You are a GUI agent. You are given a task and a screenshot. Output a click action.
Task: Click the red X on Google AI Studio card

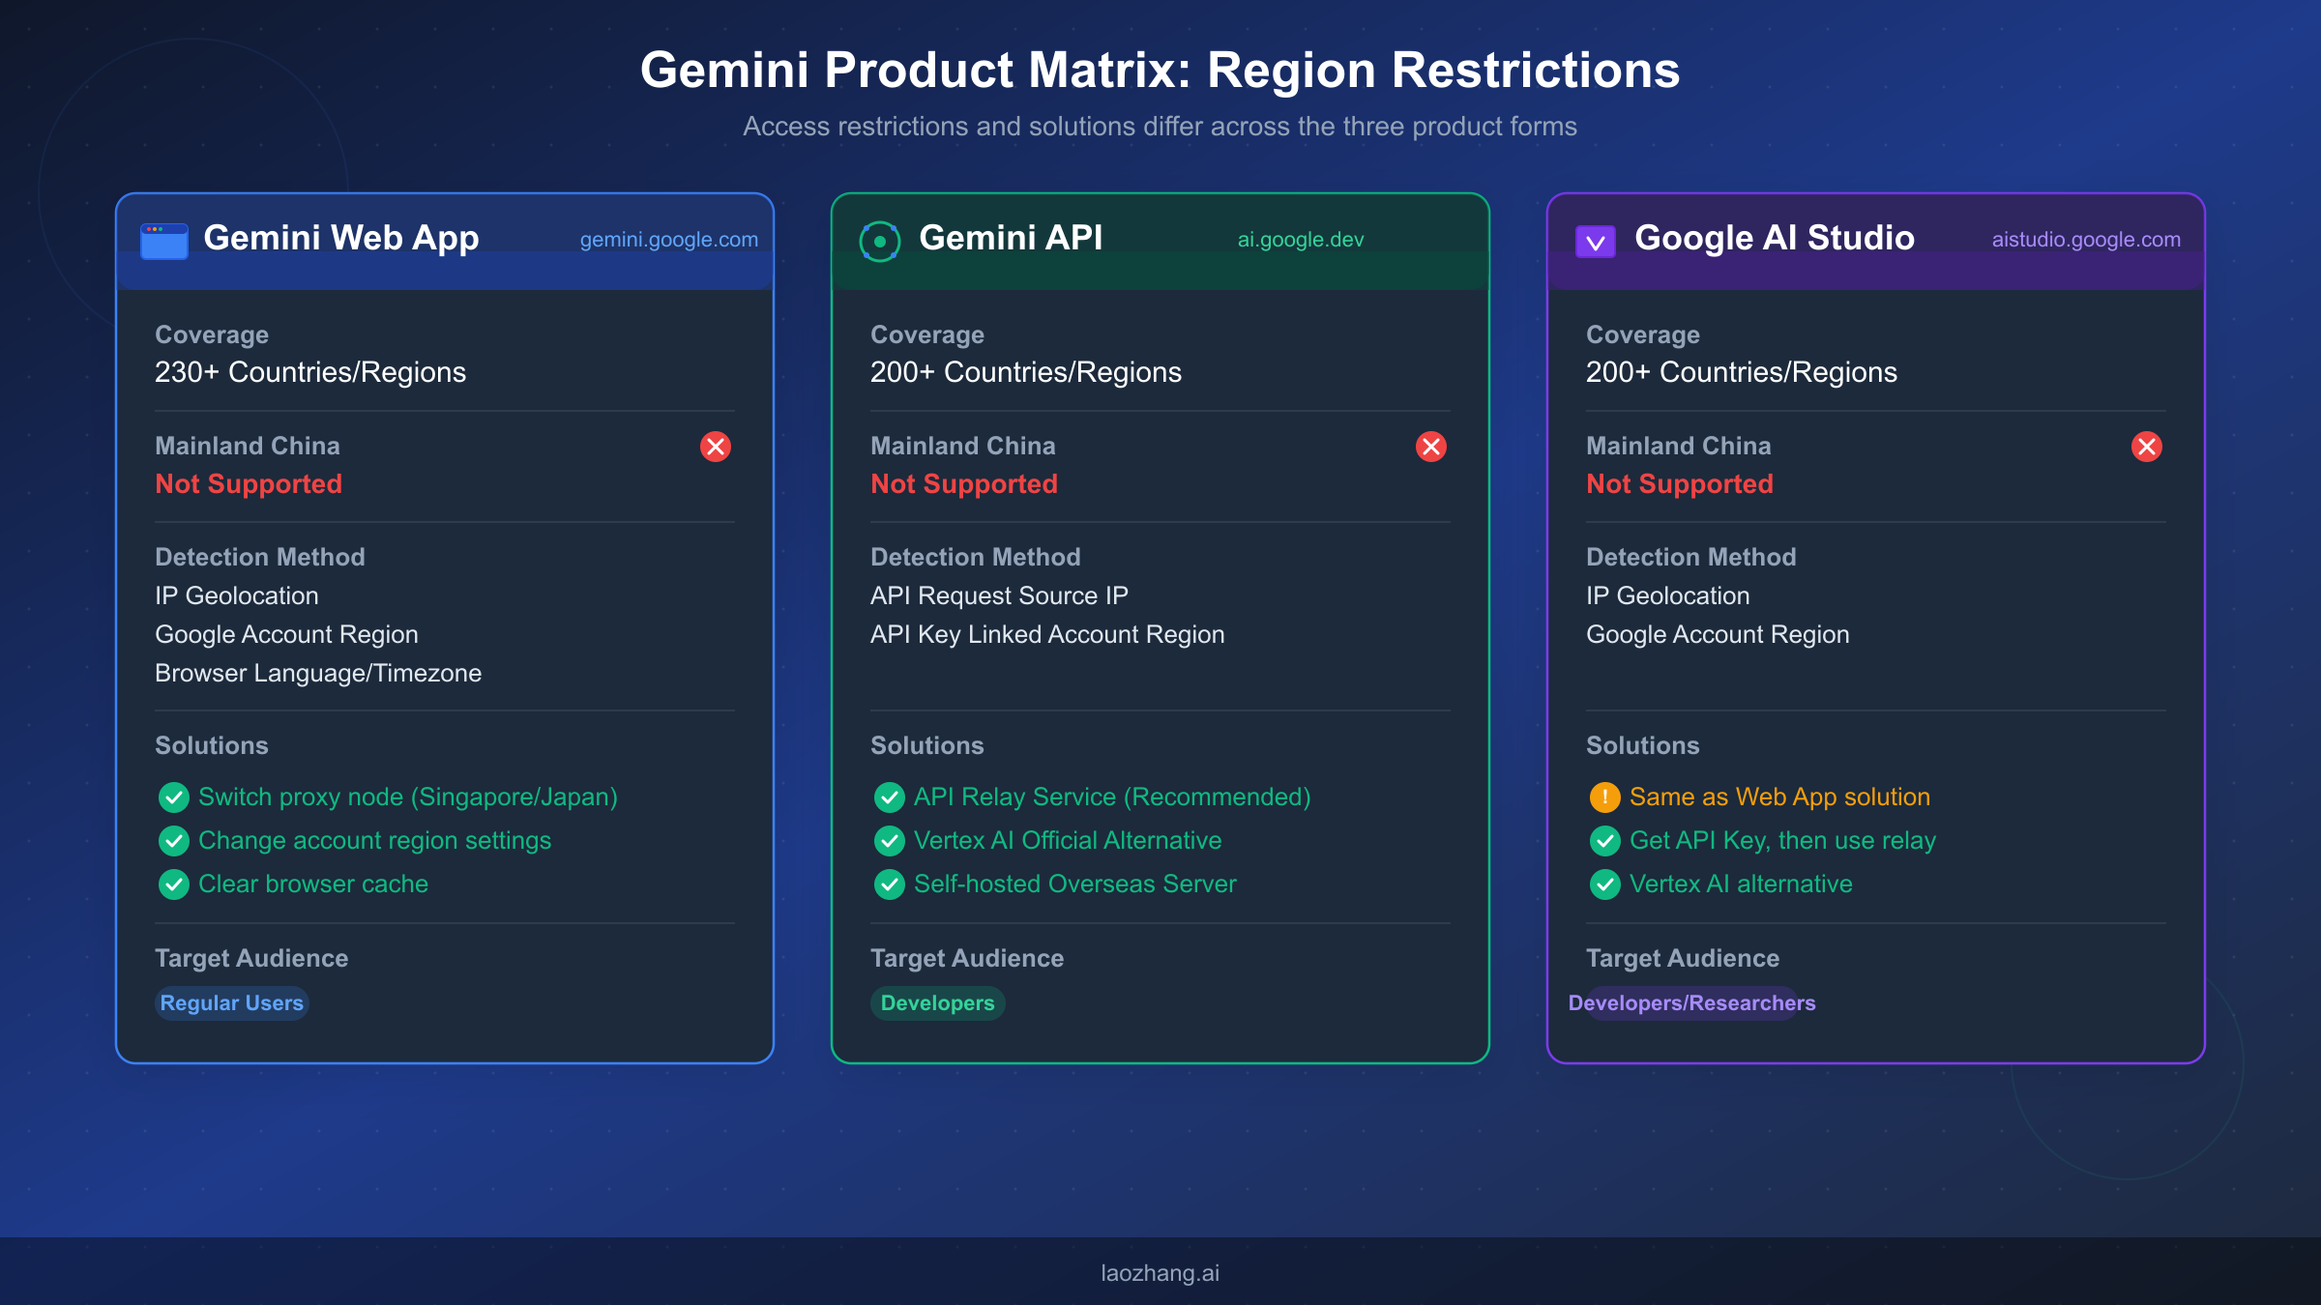pyautogui.click(x=2146, y=447)
